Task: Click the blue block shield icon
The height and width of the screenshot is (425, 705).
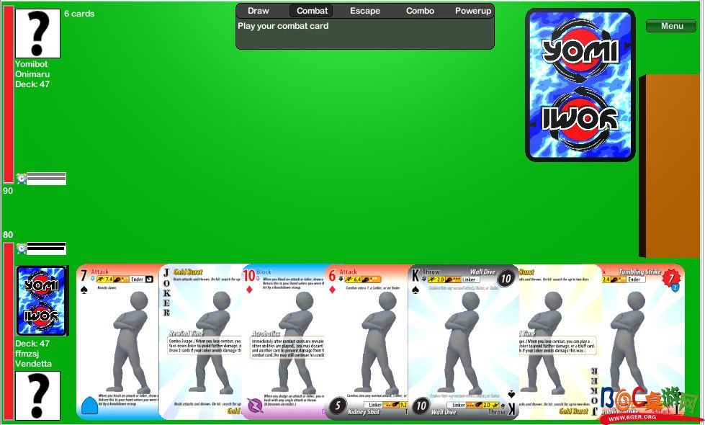Action: [90, 406]
